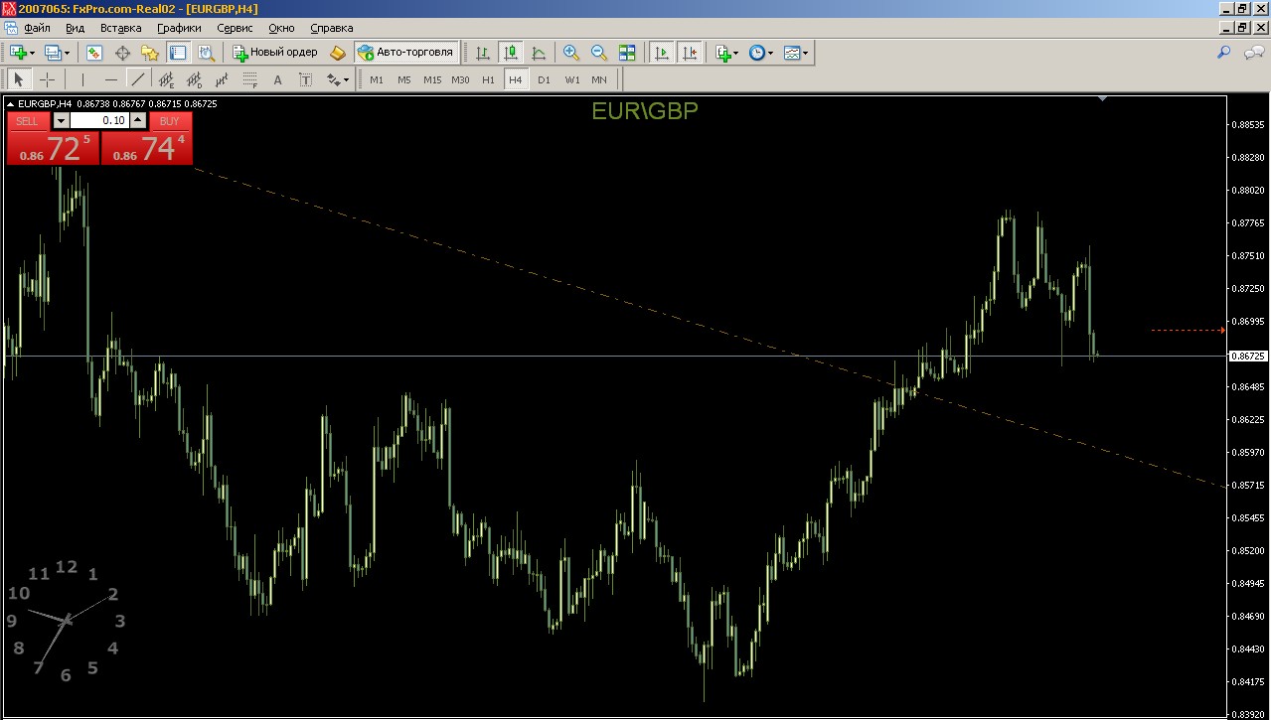Select the text label tool
Viewport: 1271px width, 720px height.
(306, 79)
